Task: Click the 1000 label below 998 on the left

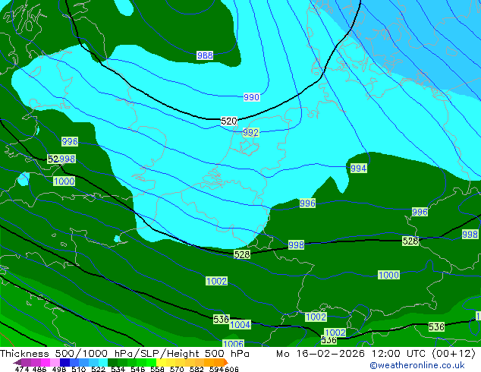Action: point(64,181)
